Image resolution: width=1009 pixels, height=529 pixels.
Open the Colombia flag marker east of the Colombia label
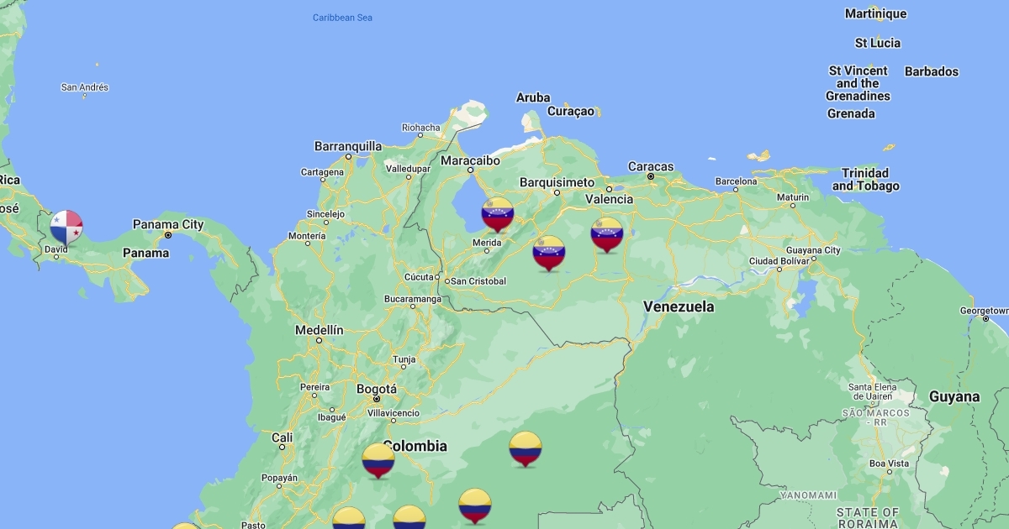(x=526, y=448)
